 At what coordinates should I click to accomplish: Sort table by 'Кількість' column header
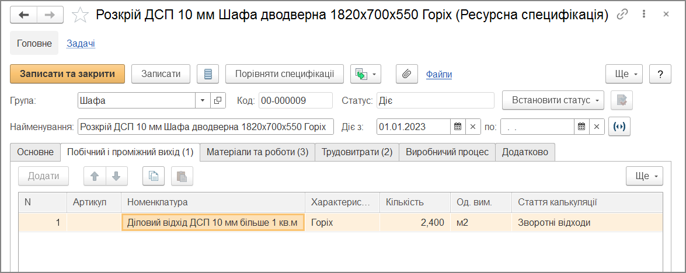pyautogui.click(x=415, y=202)
